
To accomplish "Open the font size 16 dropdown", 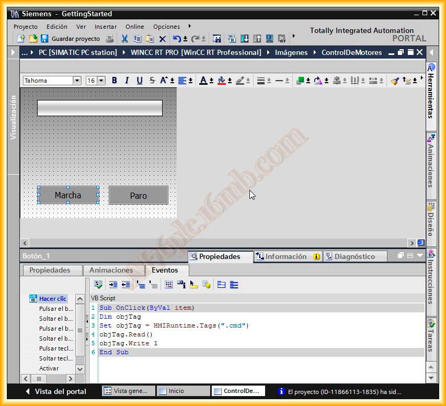I will point(101,81).
